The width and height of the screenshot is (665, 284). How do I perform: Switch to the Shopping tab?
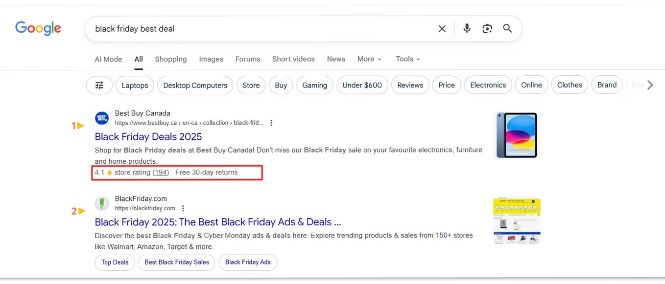pyautogui.click(x=170, y=59)
